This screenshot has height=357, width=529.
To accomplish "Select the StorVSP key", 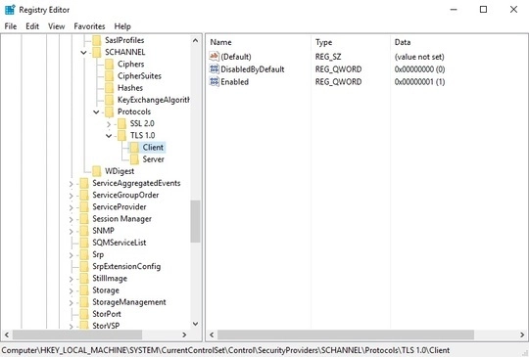I will [x=106, y=326].
